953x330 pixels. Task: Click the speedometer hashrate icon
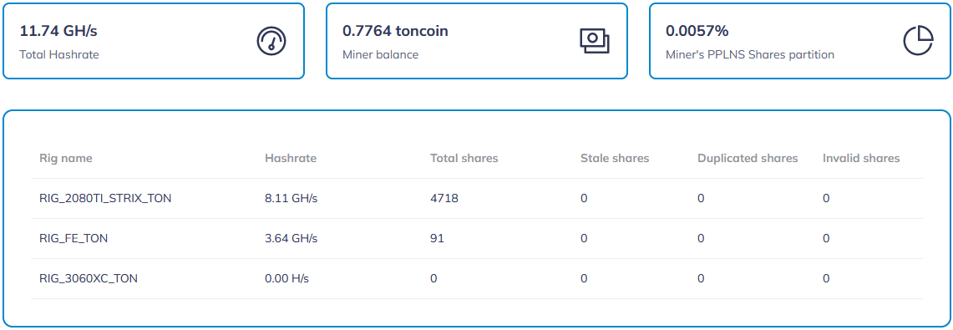coord(271,41)
